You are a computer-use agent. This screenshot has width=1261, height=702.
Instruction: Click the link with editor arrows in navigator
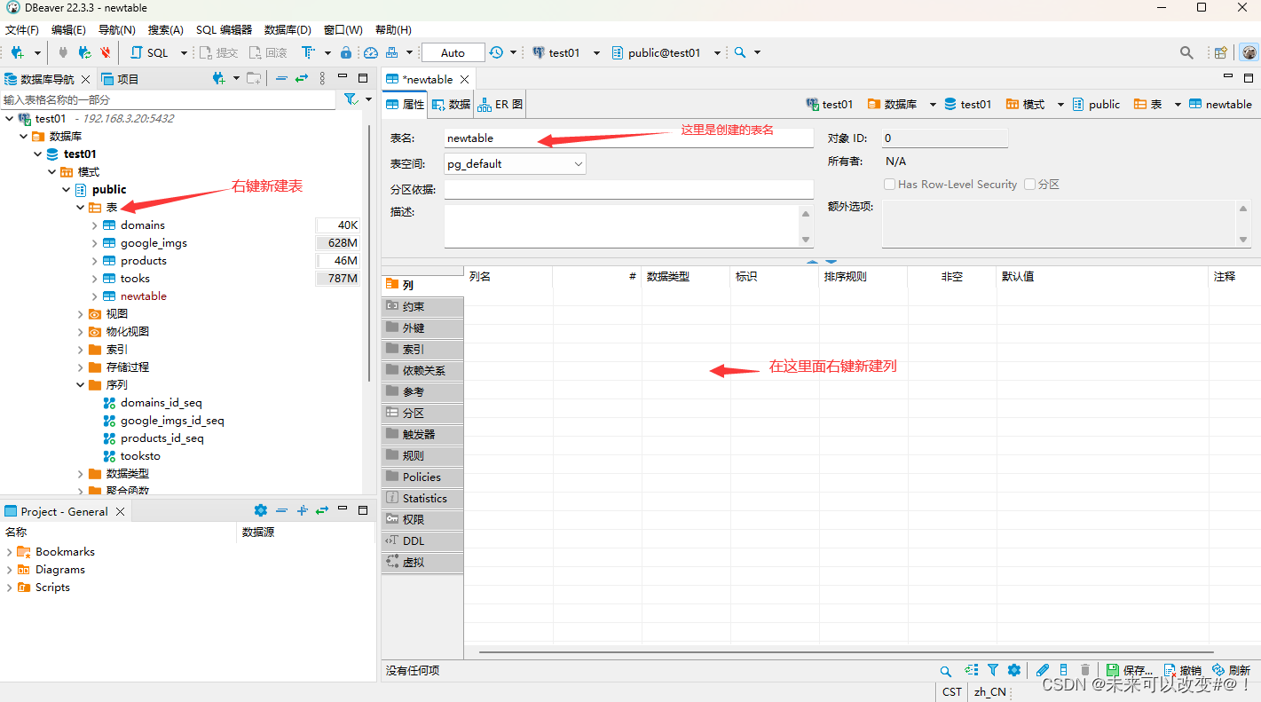pos(302,78)
